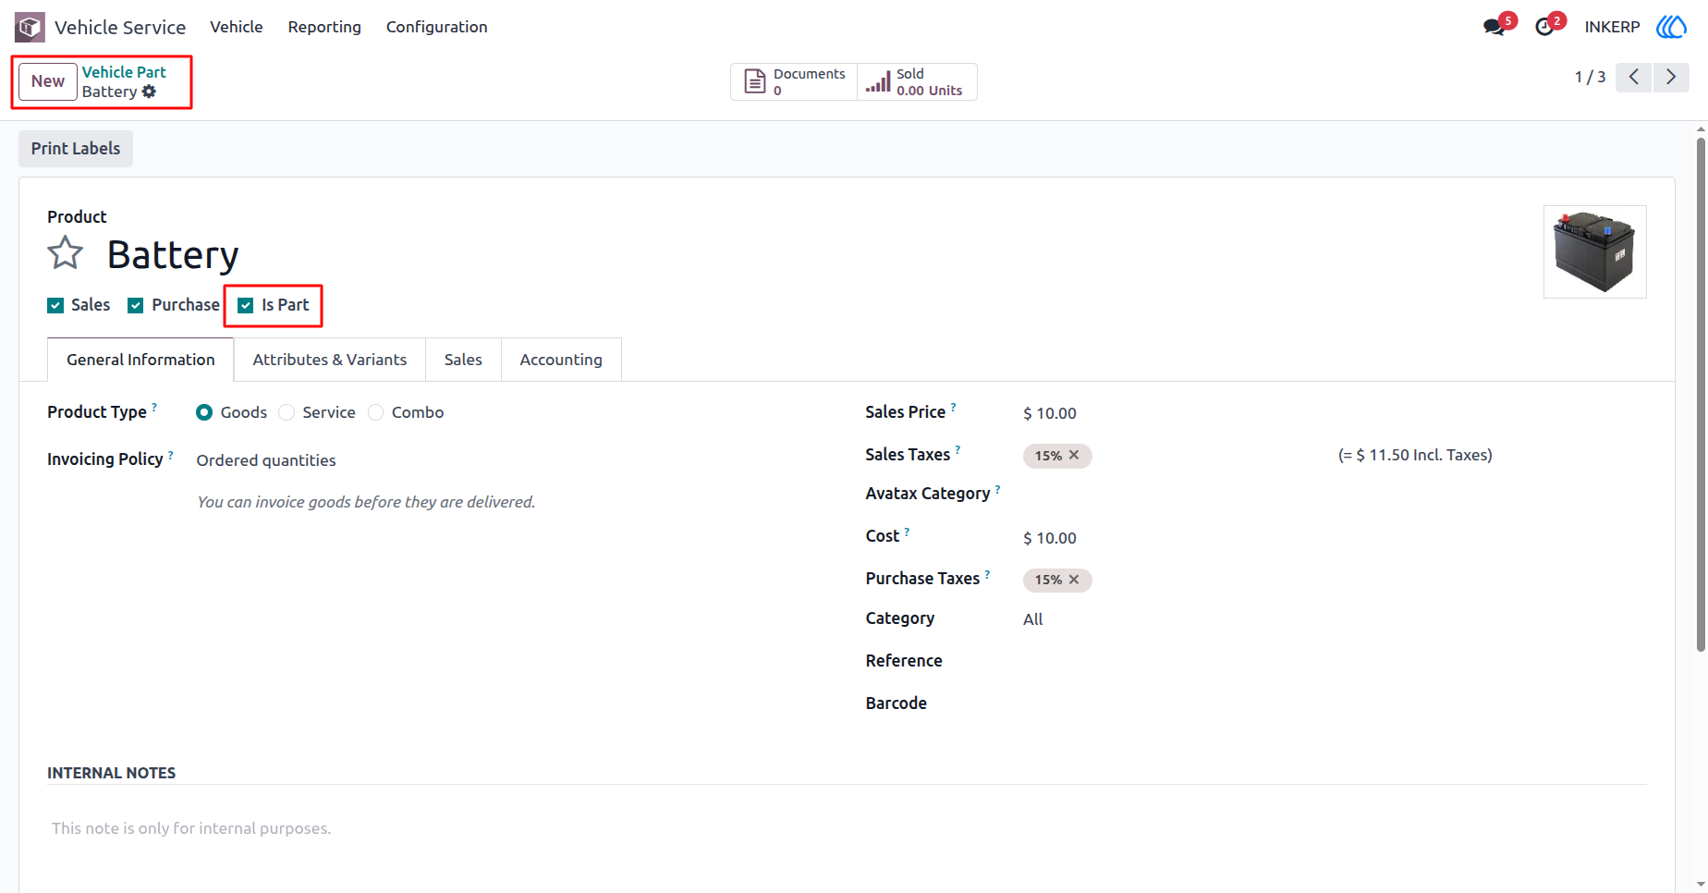Switch to Attributes & Variants tab
The image size is (1708, 893).
pos(330,360)
